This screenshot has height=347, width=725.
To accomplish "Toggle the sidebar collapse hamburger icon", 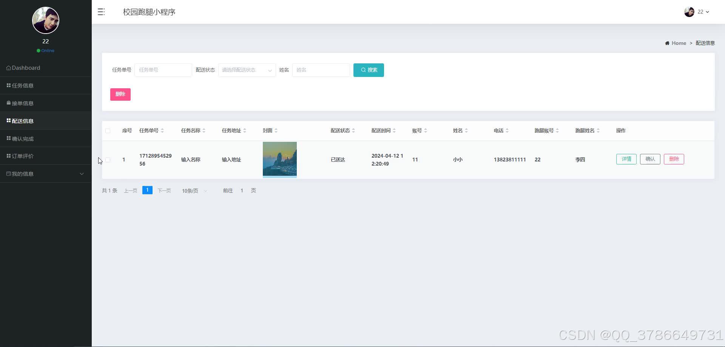I will coord(101,12).
